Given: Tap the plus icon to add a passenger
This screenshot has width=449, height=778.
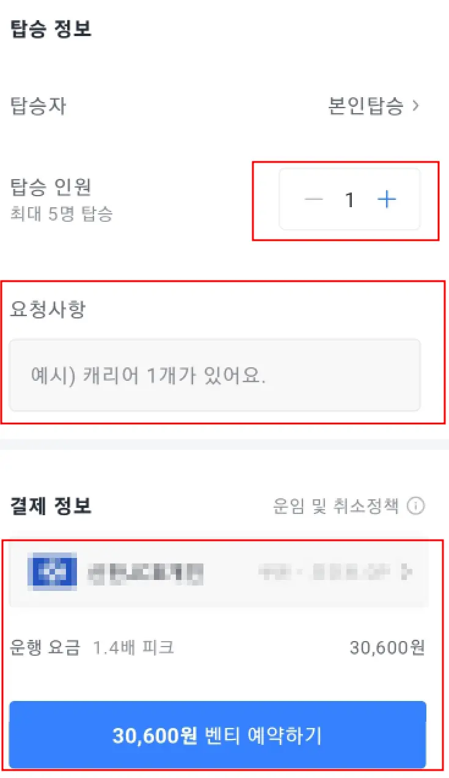Looking at the screenshot, I should (387, 199).
